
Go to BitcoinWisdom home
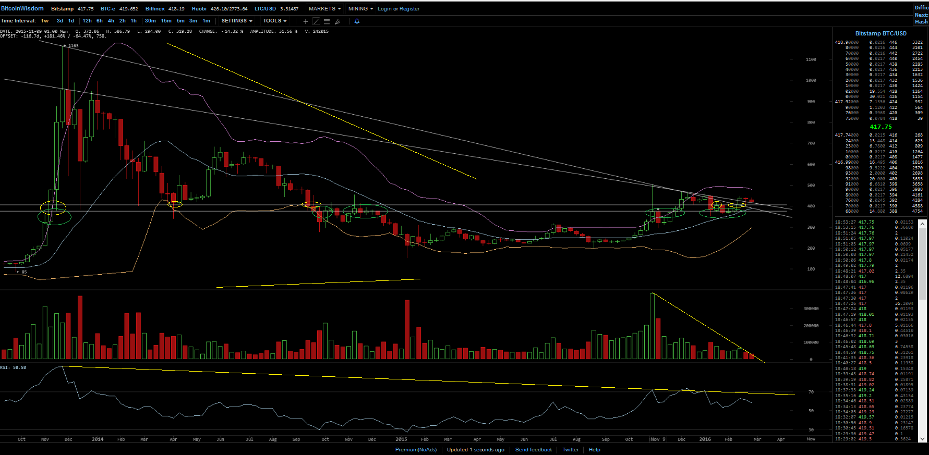22,8
